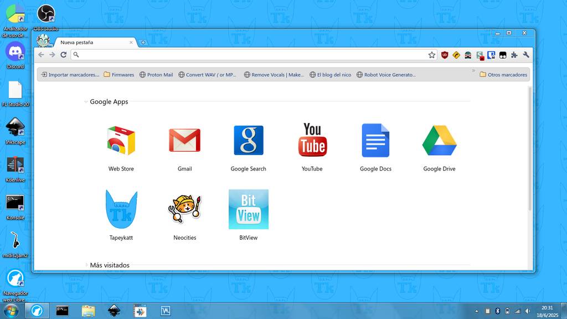This screenshot has width=567, height=319.
Task: Open Inkscape from the taskbar
Action: pyautogui.click(x=114, y=311)
